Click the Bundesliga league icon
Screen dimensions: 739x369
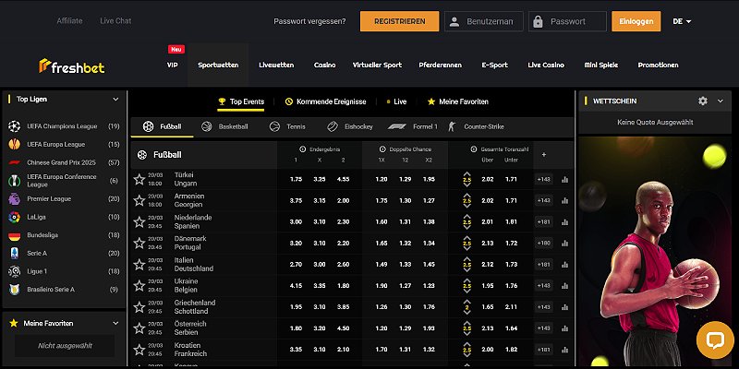(14, 235)
